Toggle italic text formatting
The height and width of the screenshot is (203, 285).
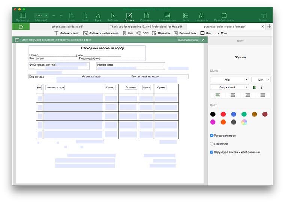(262, 87)
